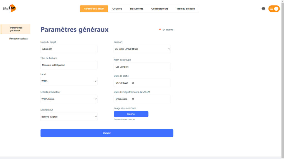Open the language globe icon

click(x=263, y=9)
